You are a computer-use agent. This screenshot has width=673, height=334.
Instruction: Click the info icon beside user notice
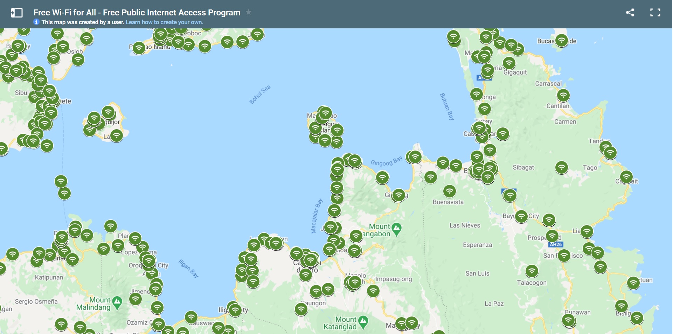click(x=36, y=22)
